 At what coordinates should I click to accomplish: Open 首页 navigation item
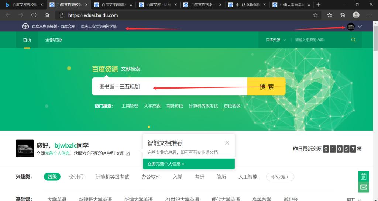(x=27, y=40)
